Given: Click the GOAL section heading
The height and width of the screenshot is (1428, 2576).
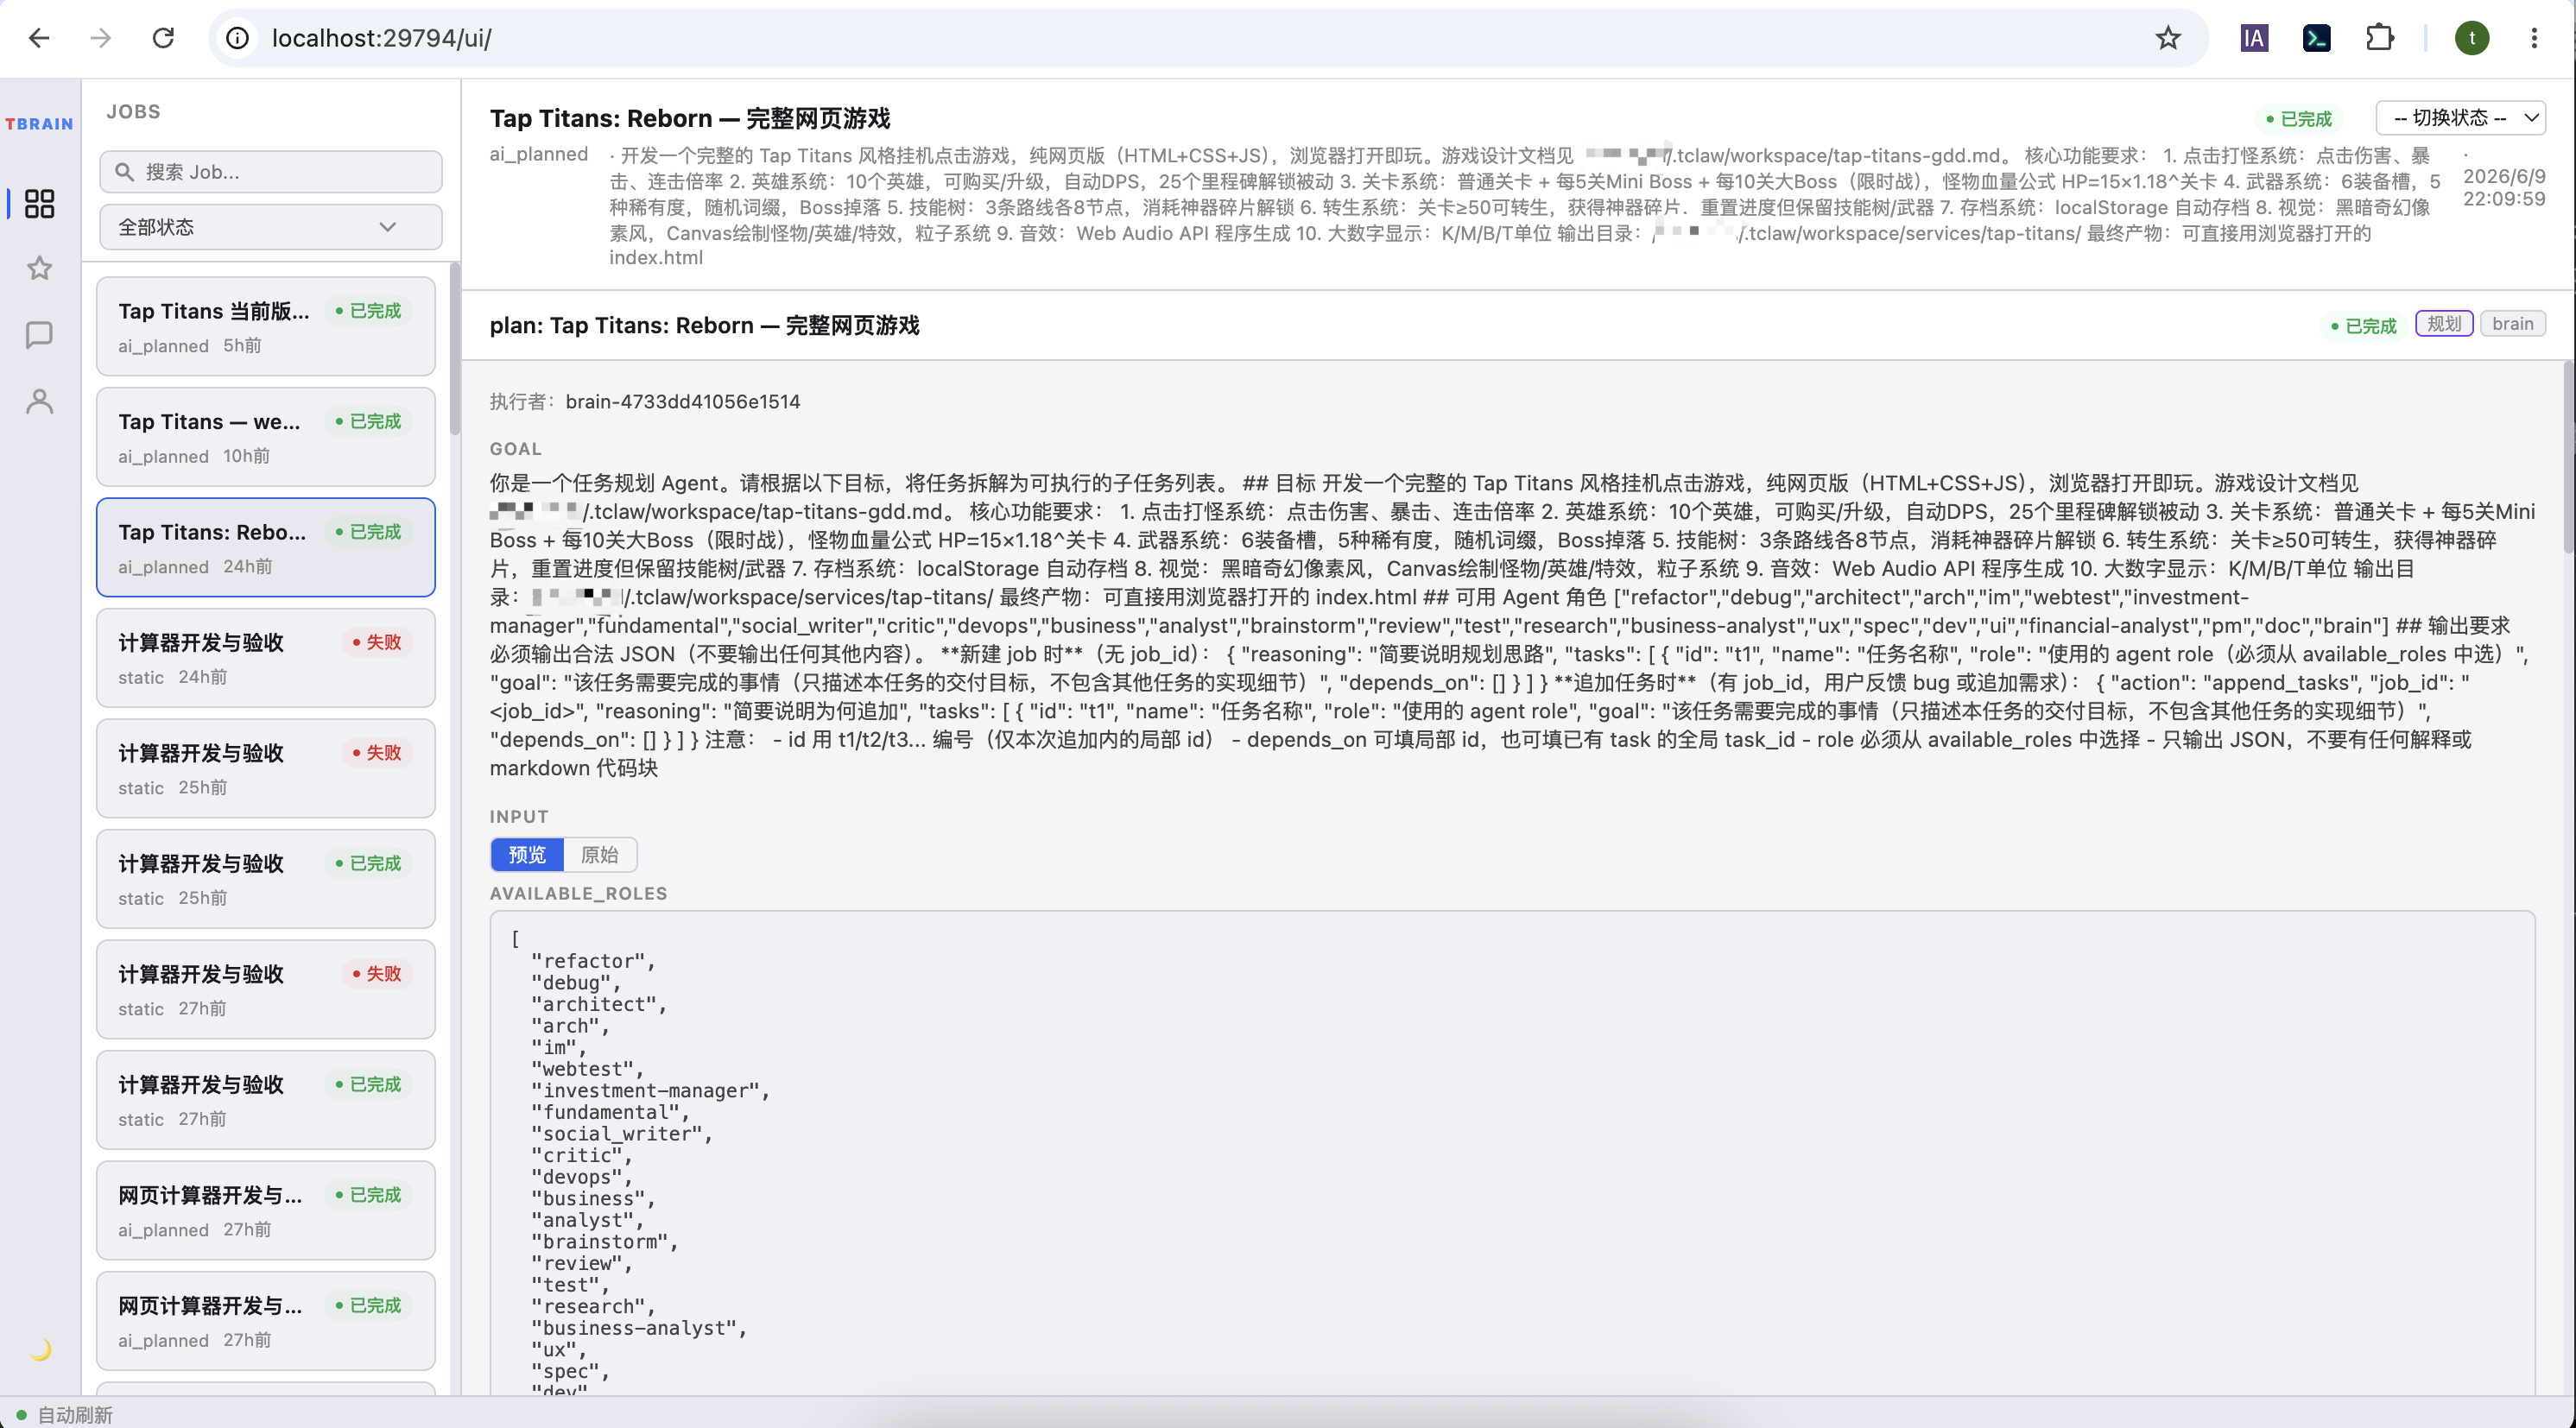Looking at the screenshot, I should click(x=515, y=449).
